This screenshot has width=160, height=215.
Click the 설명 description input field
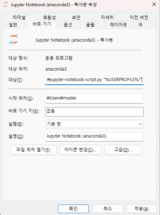click(94, 136)
